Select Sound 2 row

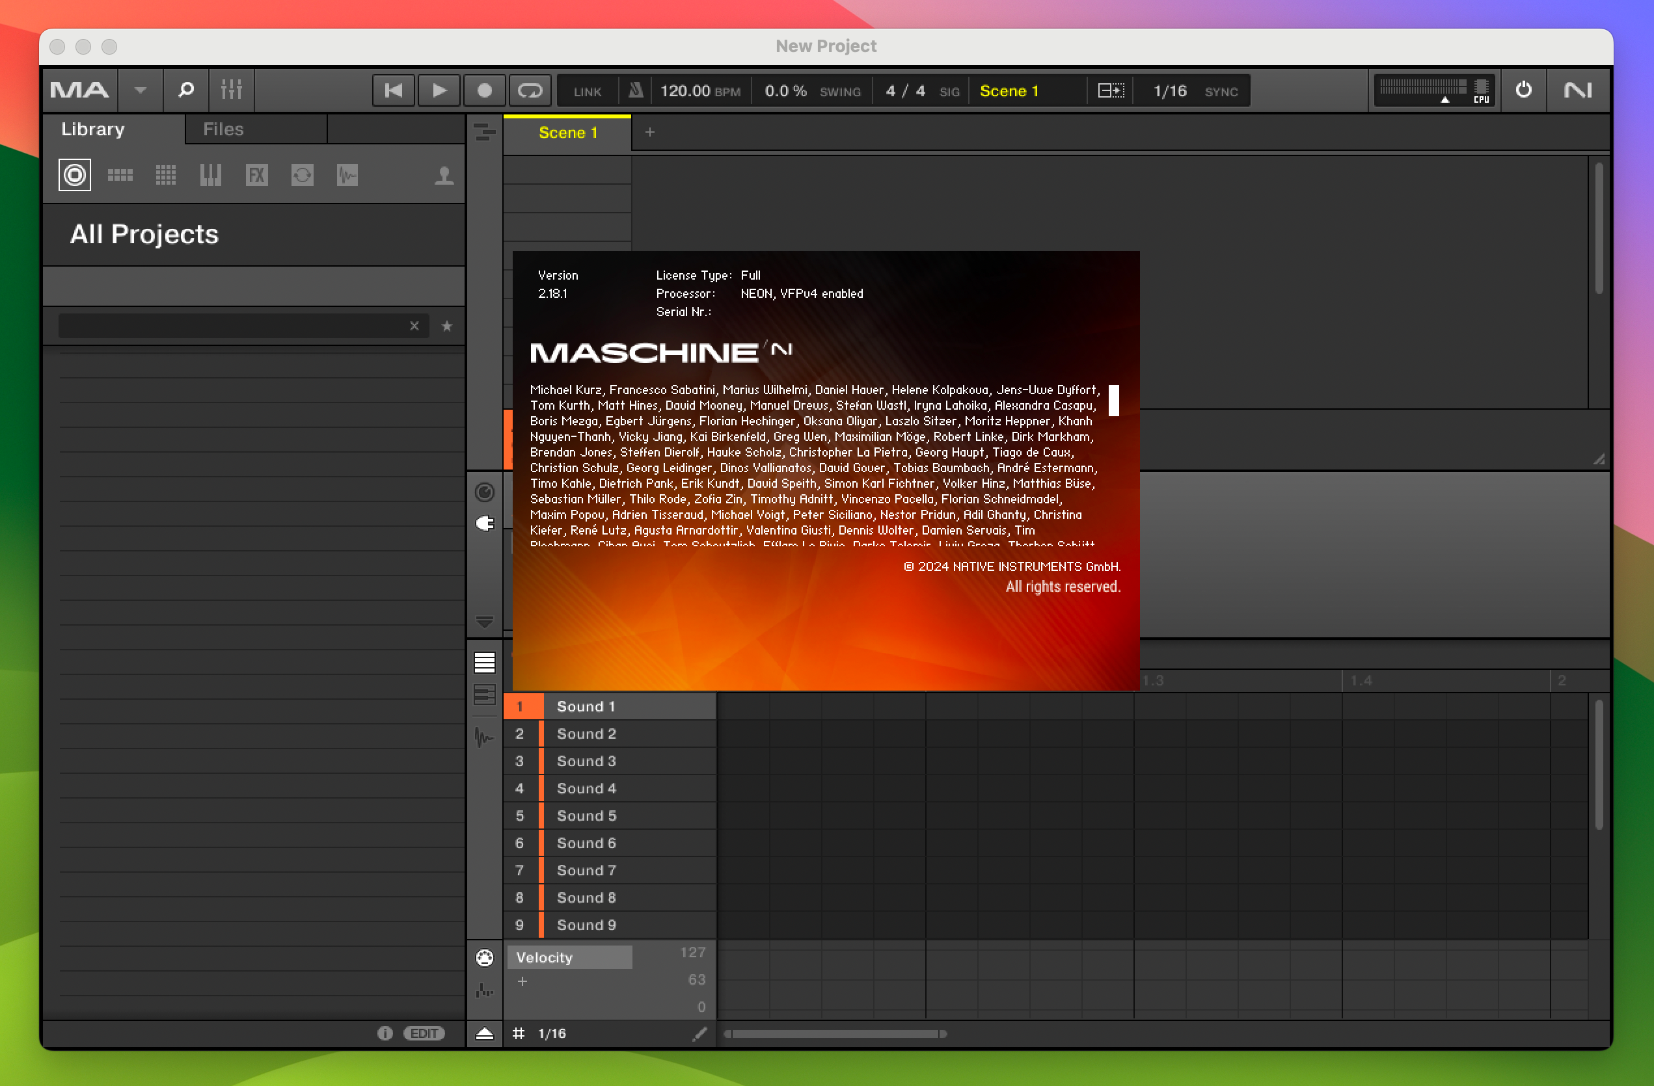tap(610, 734)
